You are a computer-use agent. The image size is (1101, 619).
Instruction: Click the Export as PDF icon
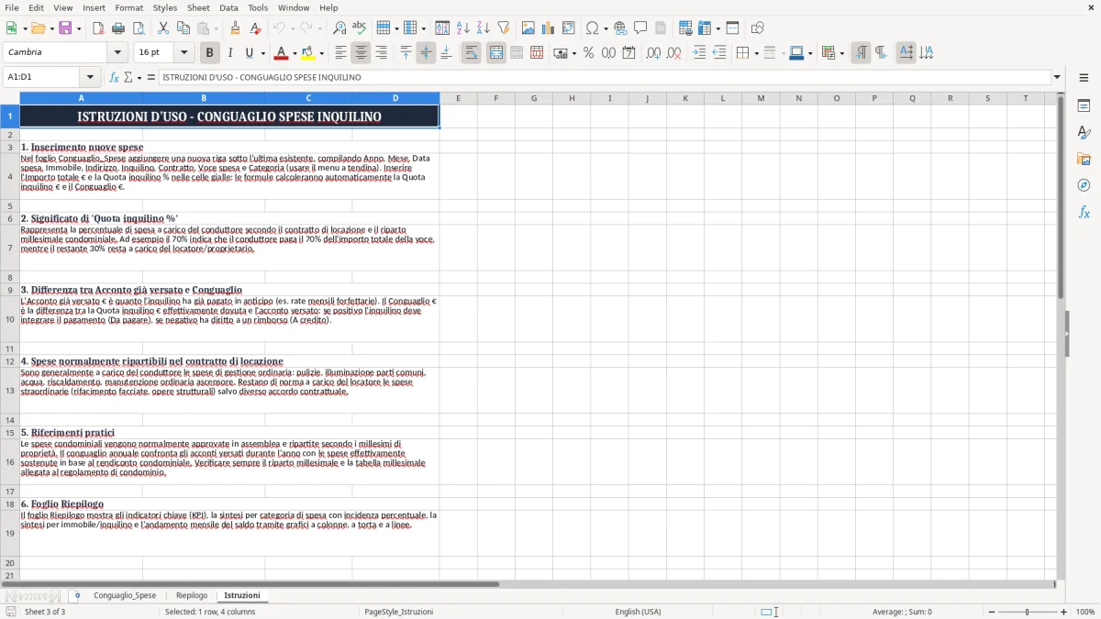[98, 28]
